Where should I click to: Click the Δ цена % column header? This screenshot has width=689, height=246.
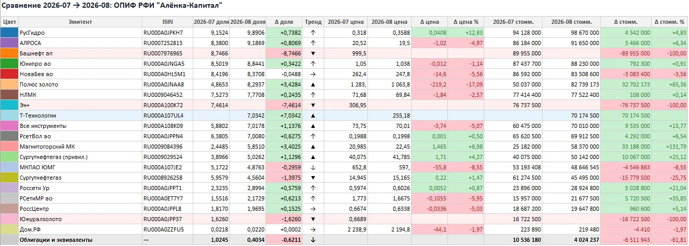[466, 22]
